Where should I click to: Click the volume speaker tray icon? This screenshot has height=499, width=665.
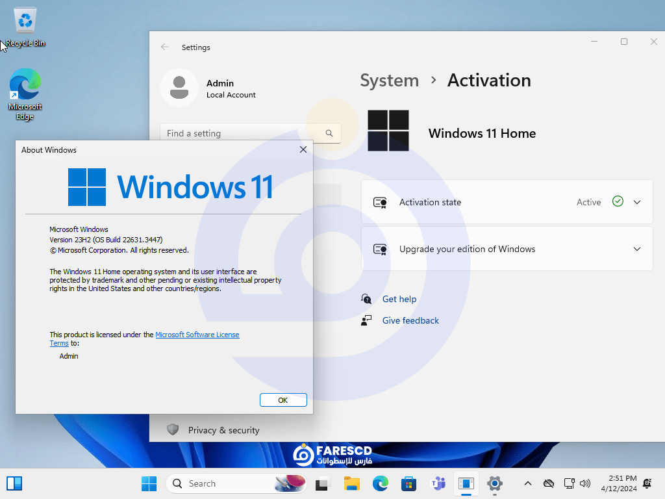click(x=585, y=483)
